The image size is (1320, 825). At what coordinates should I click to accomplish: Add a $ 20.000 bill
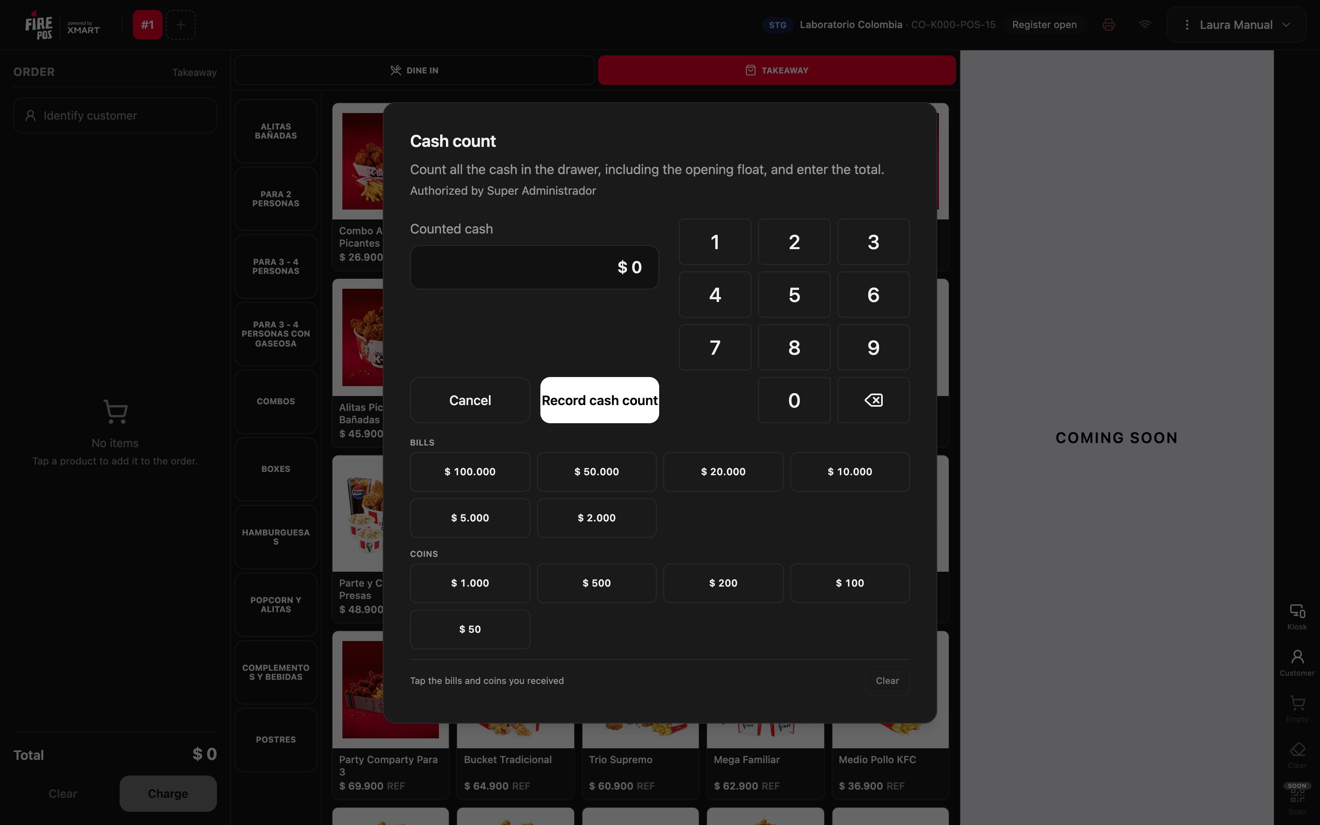pyautogui.click(x=723, y=472)
